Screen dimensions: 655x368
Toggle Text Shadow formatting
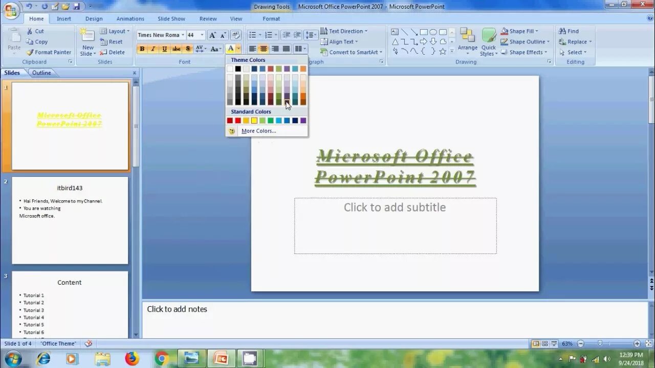[x=188, y=49]
